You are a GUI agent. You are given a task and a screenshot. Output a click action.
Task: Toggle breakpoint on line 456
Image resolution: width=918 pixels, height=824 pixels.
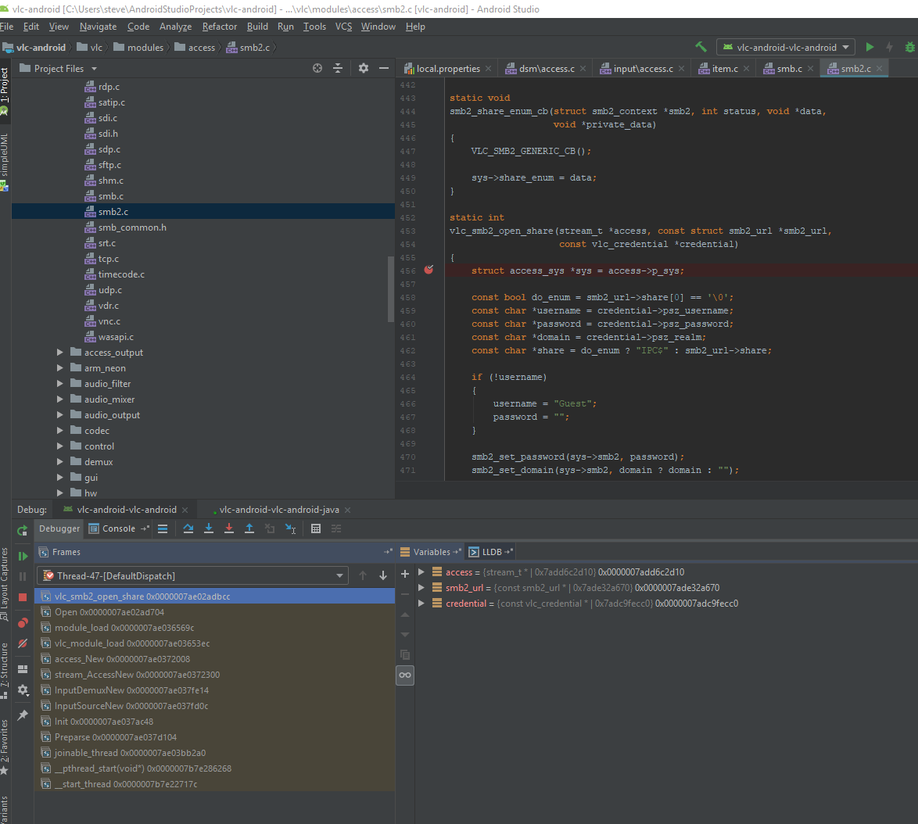(x=429, y=270)
